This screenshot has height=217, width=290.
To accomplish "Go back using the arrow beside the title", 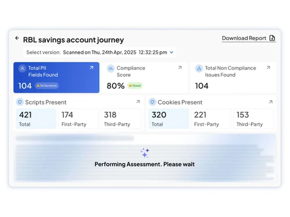I will pos(17,38).
